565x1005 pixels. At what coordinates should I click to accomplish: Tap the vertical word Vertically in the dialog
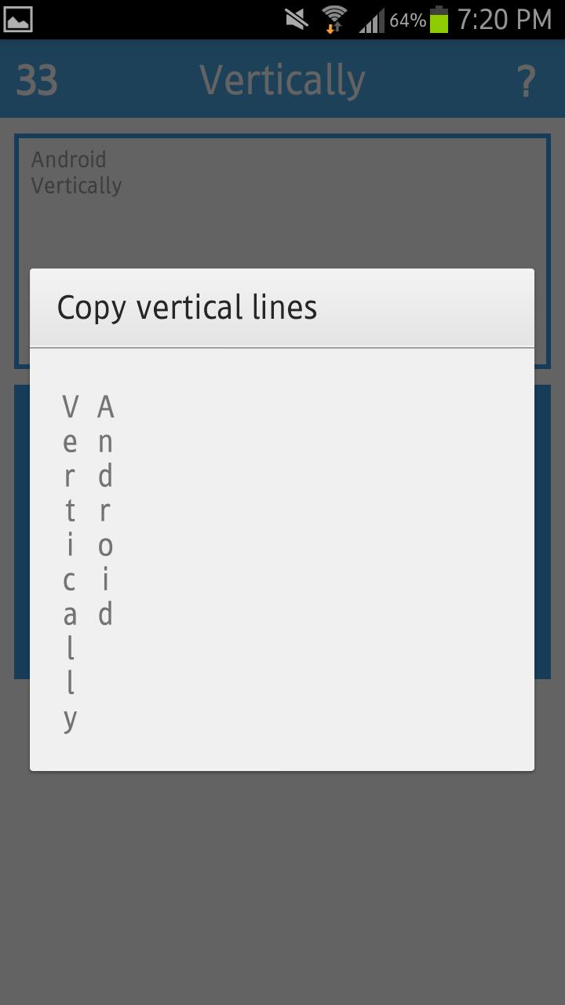click(x=69, y=561)
